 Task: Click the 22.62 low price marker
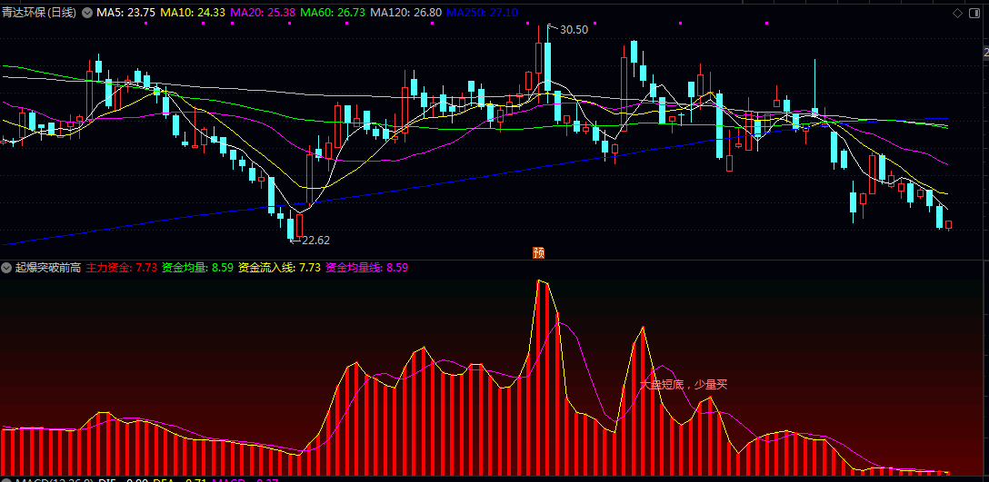tap(315, 240)
